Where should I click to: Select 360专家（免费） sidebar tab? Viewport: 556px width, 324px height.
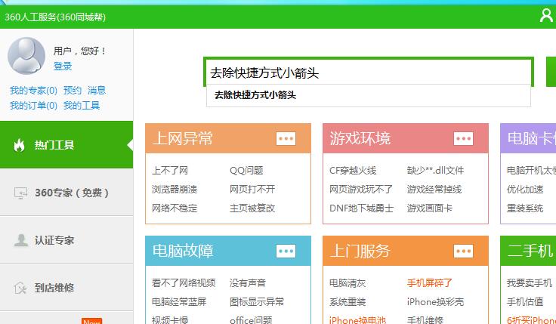tap(66, 192)
